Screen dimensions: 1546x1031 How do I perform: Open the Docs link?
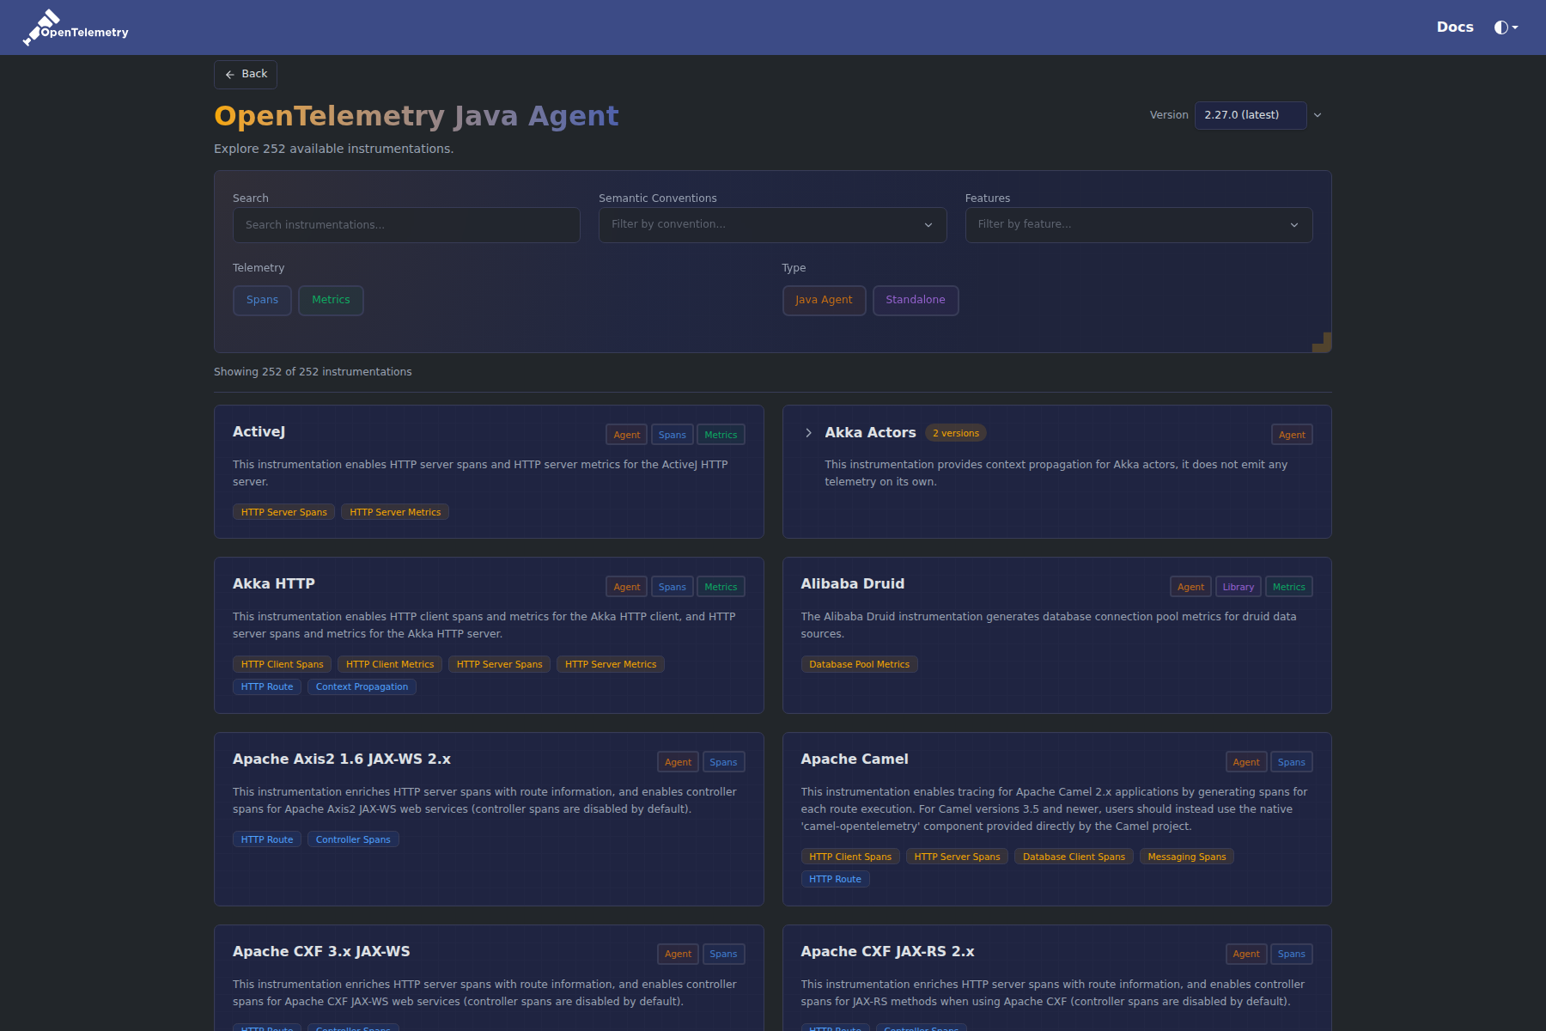pyautogui.click(x=1455, y=27)
